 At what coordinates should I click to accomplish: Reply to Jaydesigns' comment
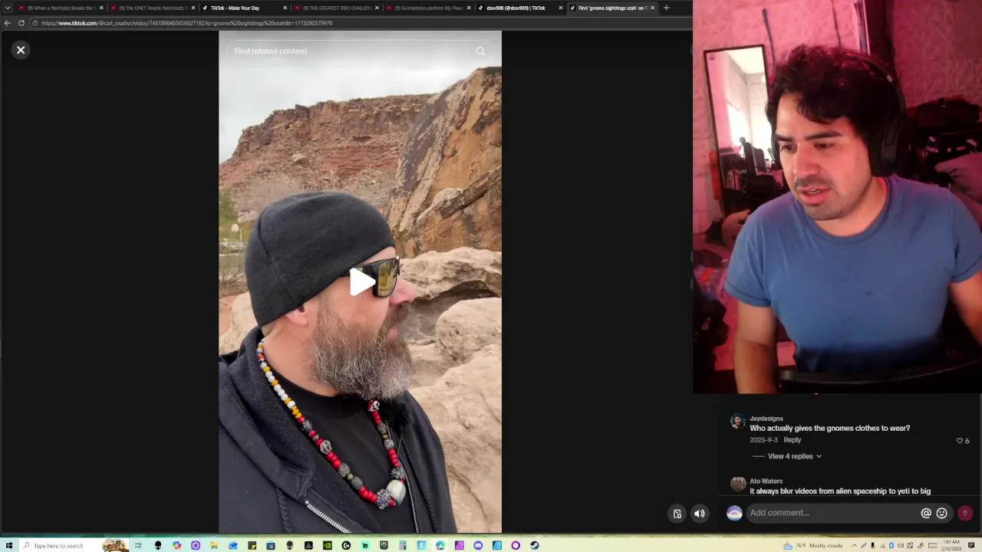793,440
